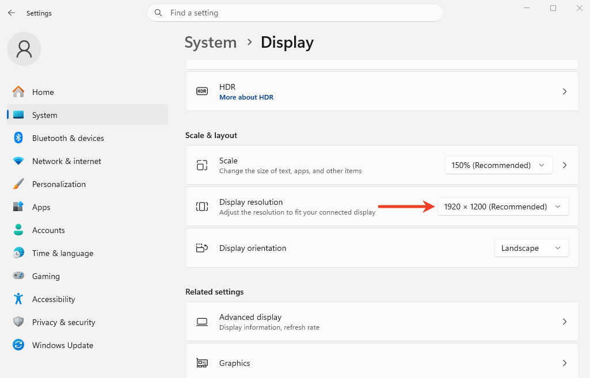Click the Privacy & security shield icon
Viewport: 590px width, 378px height.
point(18,322)
